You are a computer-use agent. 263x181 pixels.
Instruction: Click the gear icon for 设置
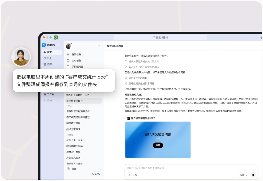(68, 169)
